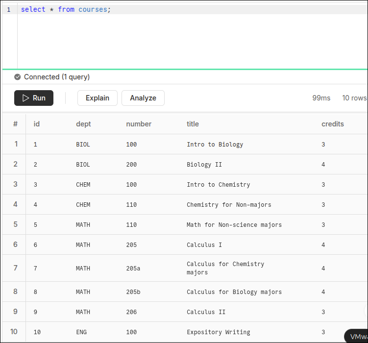Click the 'title' column header
The image size is (368, 343).
193,124
